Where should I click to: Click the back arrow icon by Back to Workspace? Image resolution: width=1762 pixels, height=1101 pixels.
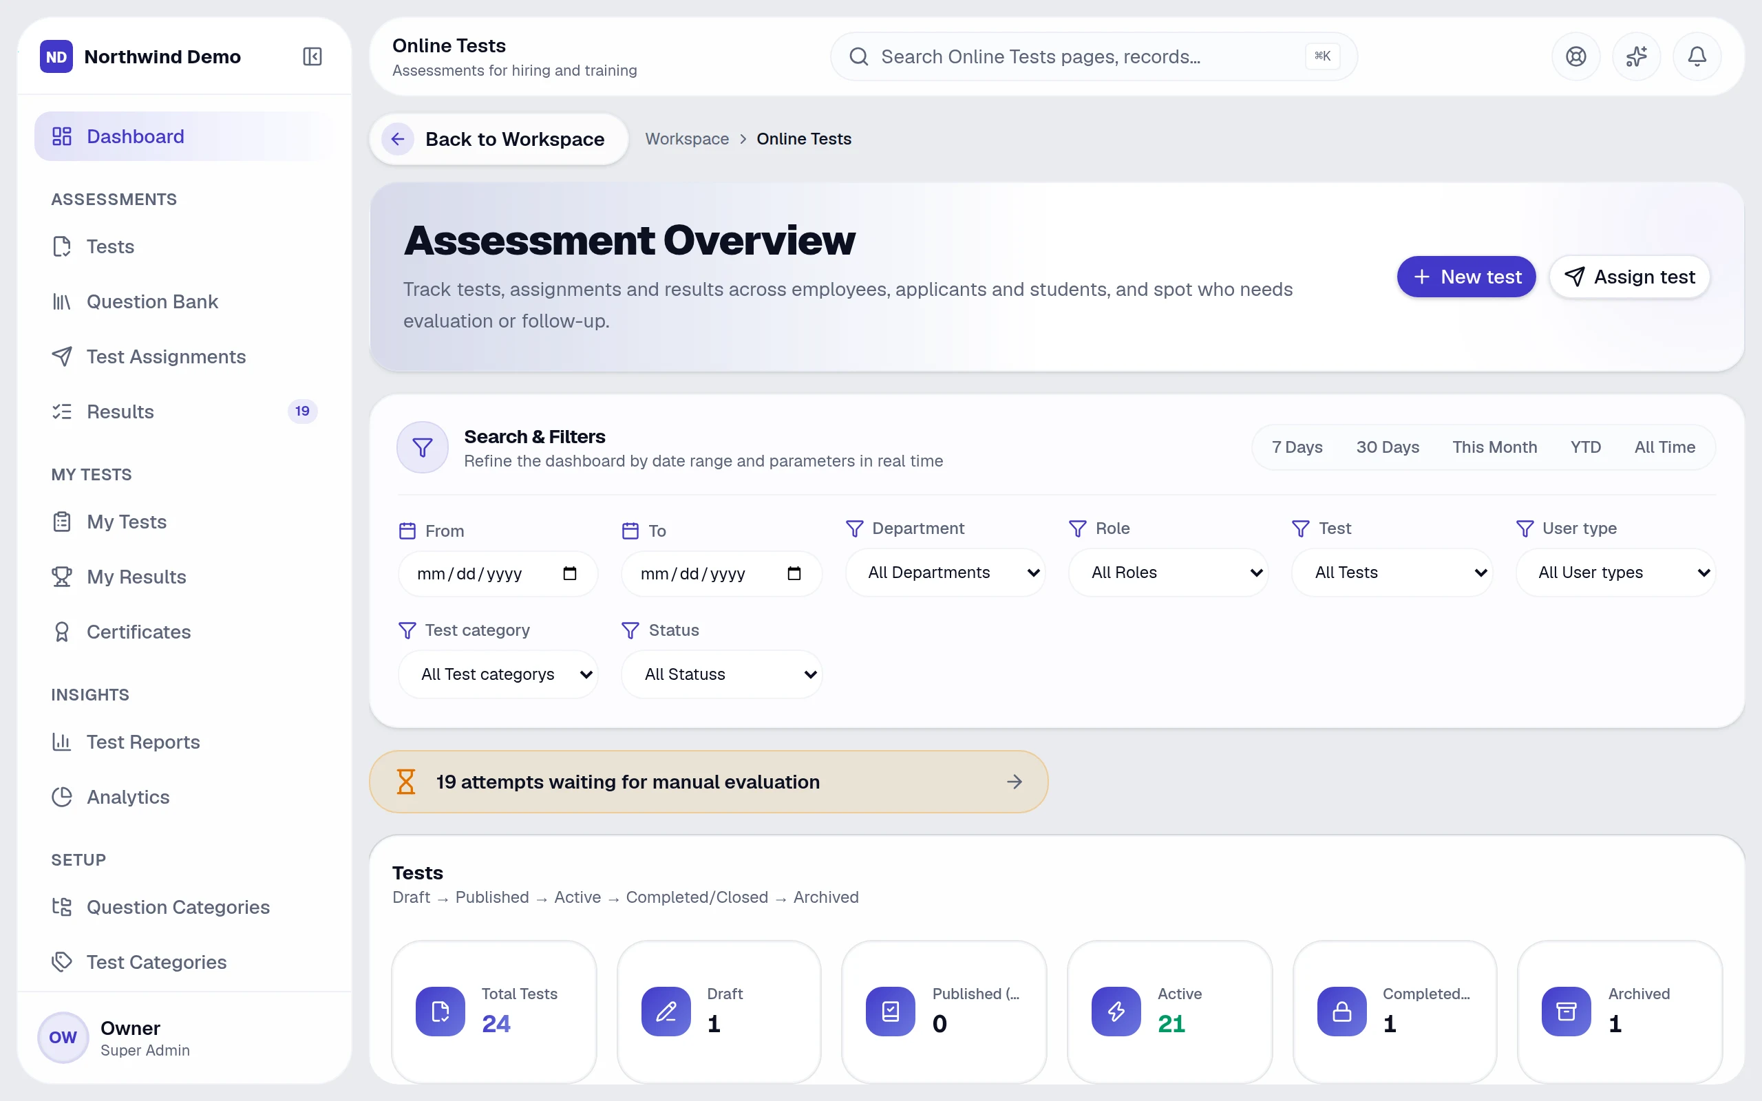[x=398, y=139]
